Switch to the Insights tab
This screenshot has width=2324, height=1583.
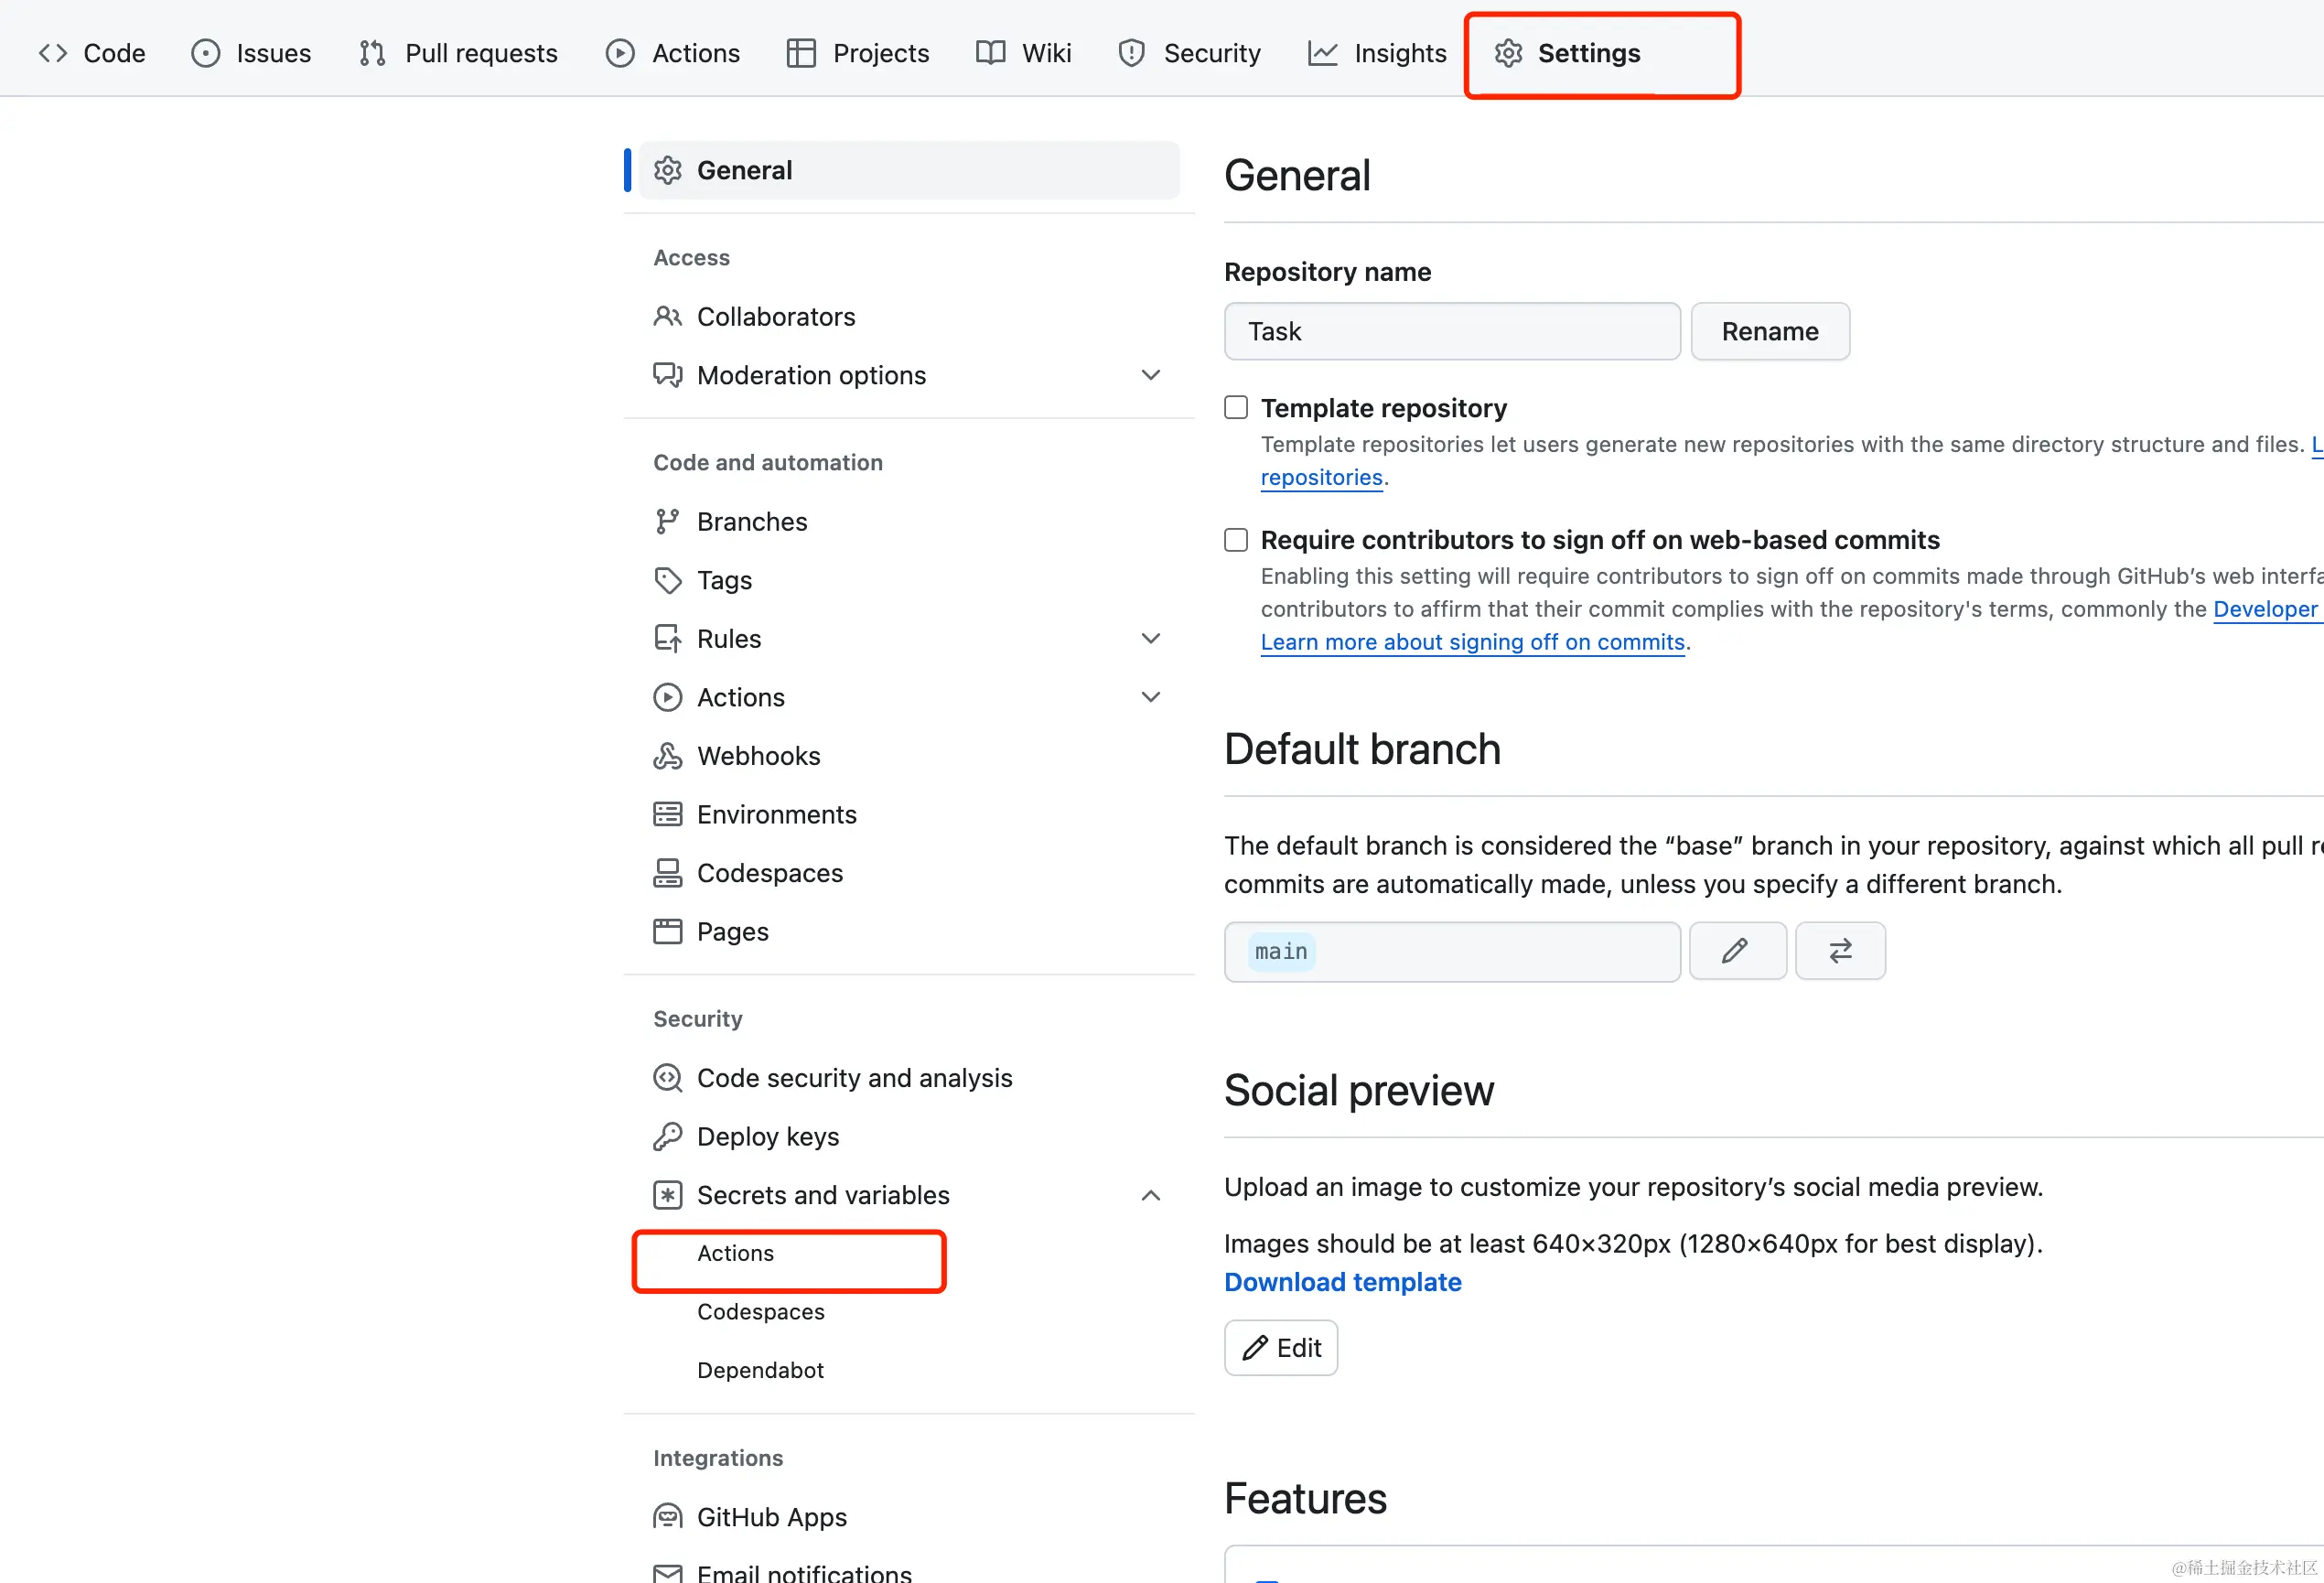1377,53
